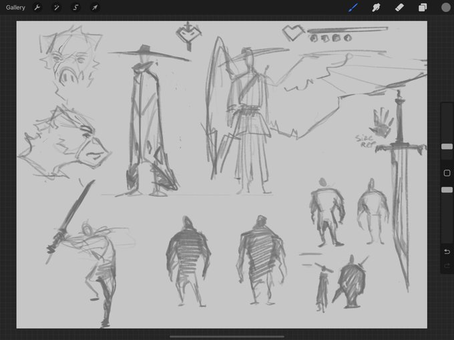The height and width of the screenshot is (340, 454).
Task: Tap the long greatsword sketch on canvas
Action: coord(401,191)
